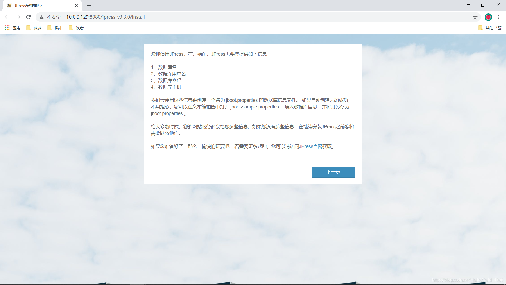Click inside the address bar URL
This screenshot has width=506, height=285.
coord(105,17)
